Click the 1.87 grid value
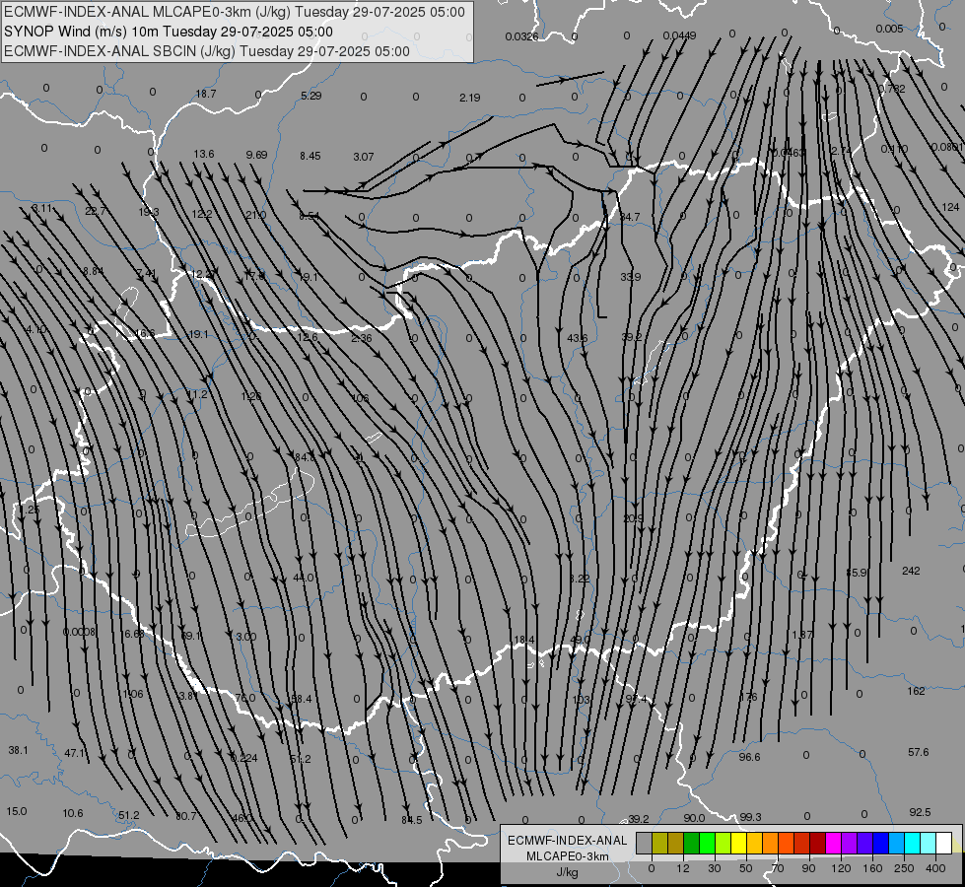Viewport: 965px width, 887px height. pyautogui.click(x=802, y=635)
